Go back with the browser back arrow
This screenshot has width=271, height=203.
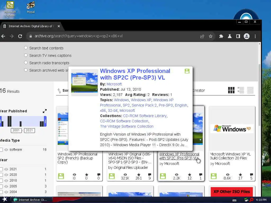click(3, 36)
